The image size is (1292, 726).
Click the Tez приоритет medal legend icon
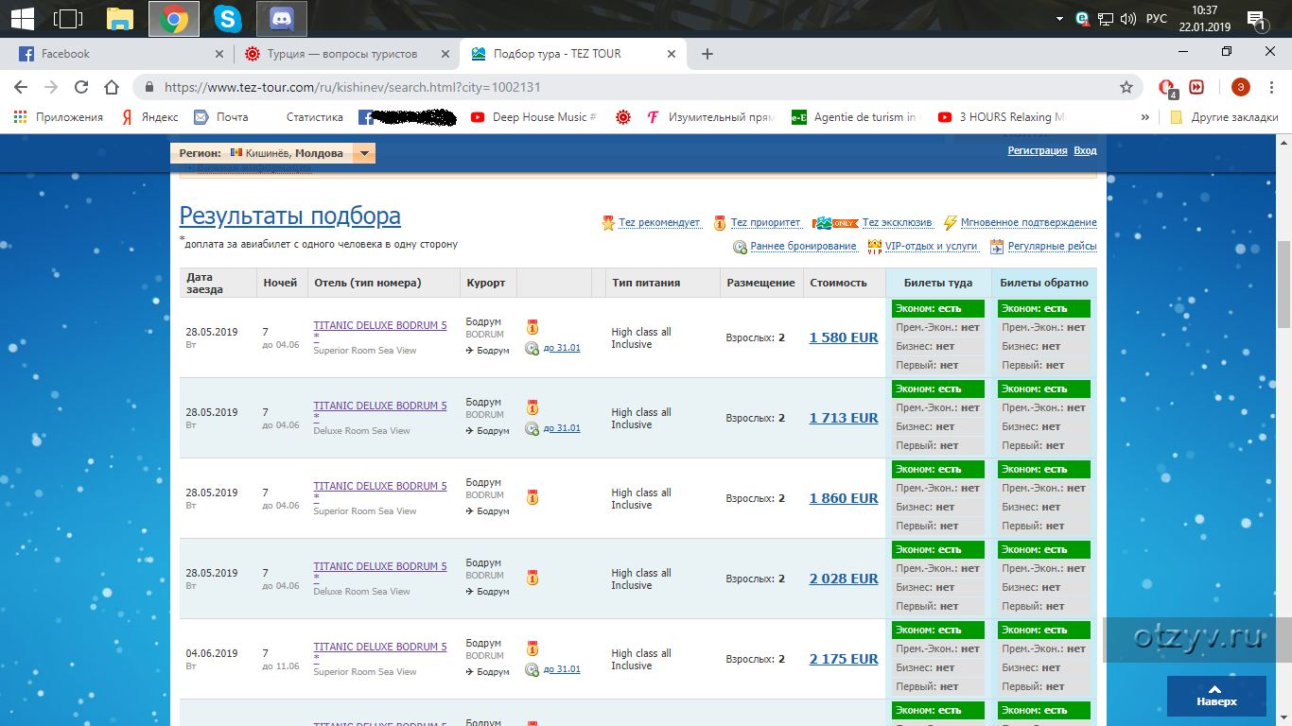point(720,223)
